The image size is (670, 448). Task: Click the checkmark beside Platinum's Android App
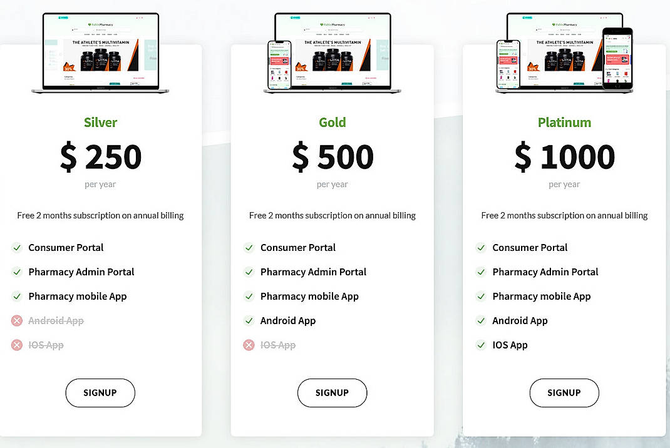coord(480,320)
